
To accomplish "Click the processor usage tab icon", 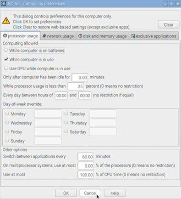I will (5, 36).
